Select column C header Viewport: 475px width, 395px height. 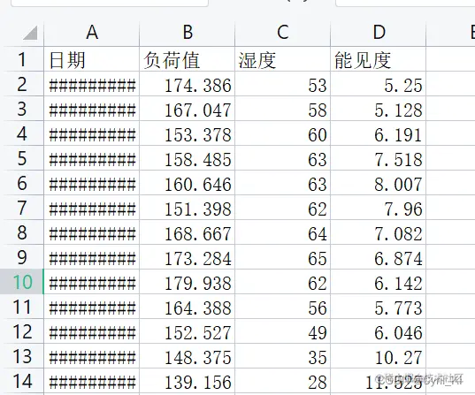point(282,33)
